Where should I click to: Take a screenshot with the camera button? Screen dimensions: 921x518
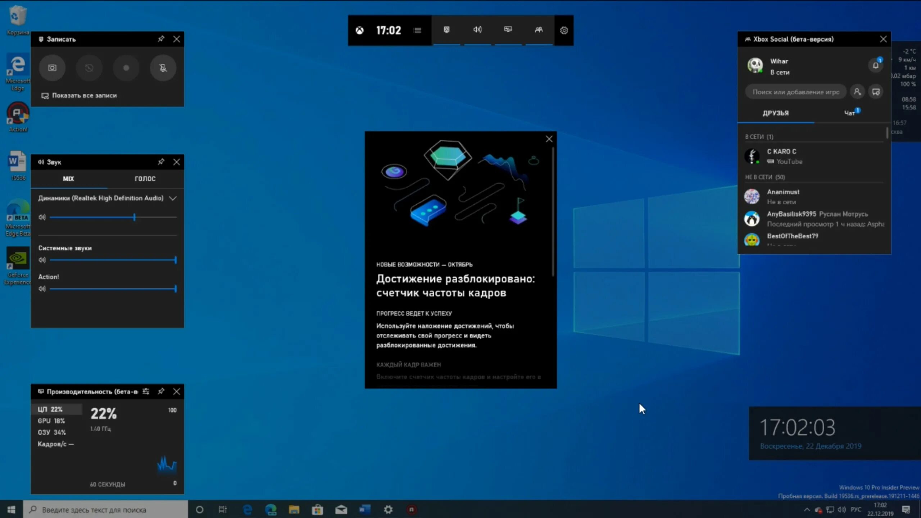pos(52,68)
